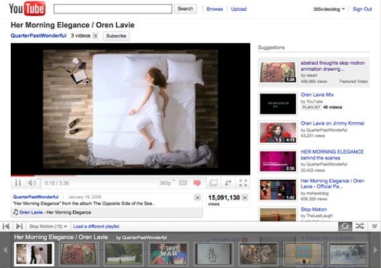This screenshot has height=268, width=381.
Task: Toggle closed captions on the player
Action: coord(183,183)
